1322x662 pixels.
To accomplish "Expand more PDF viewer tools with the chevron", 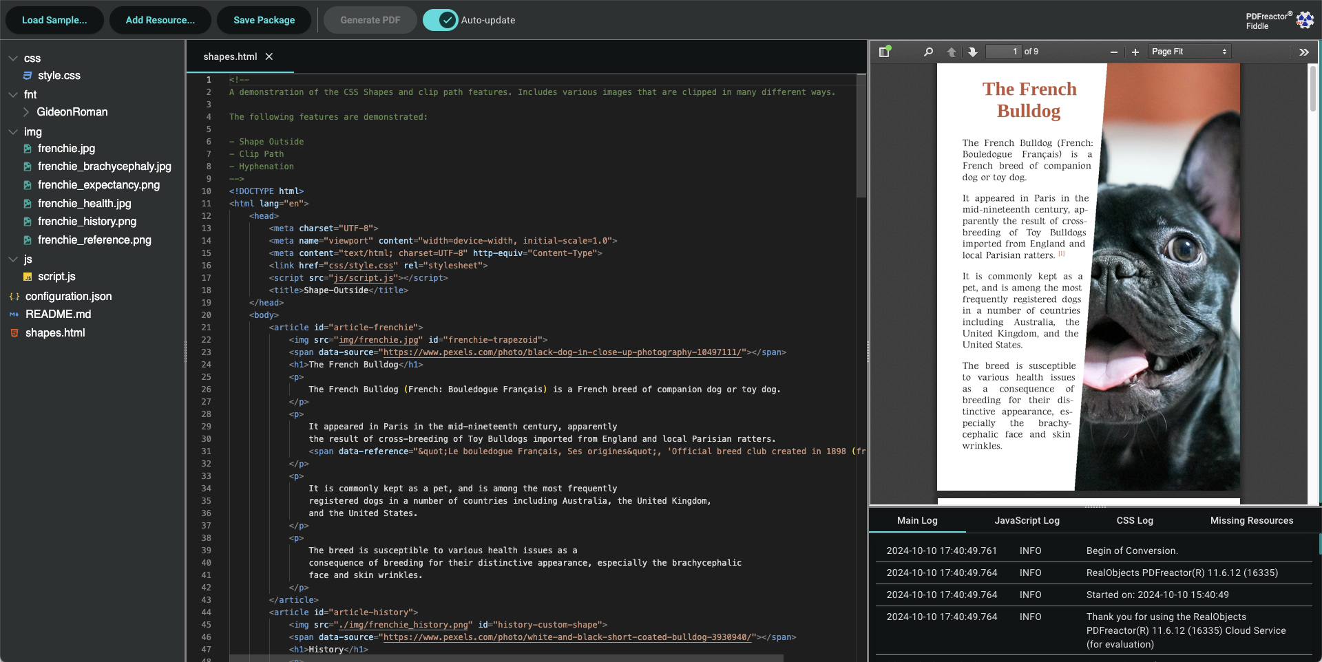I will click(1304, 52).
